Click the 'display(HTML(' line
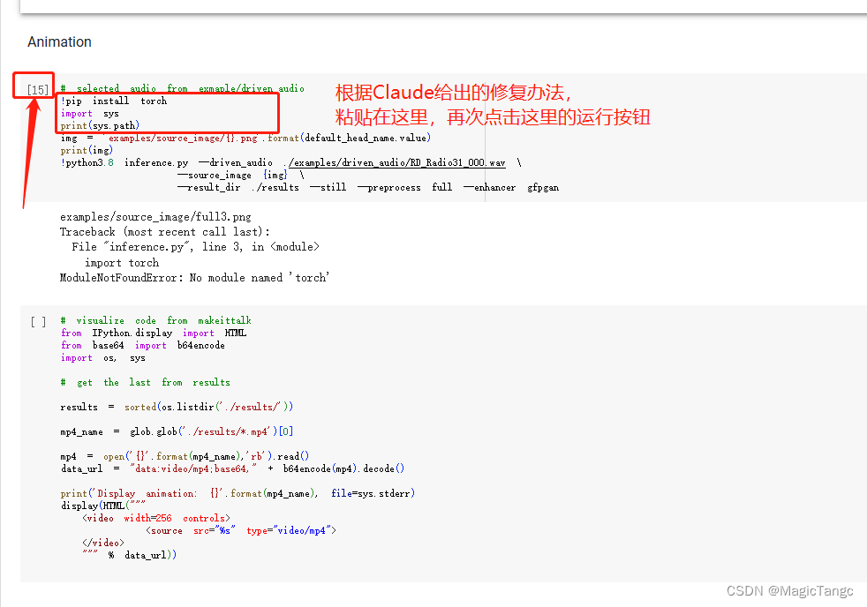 [102, 506]
